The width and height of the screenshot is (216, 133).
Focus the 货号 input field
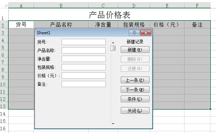84,42
